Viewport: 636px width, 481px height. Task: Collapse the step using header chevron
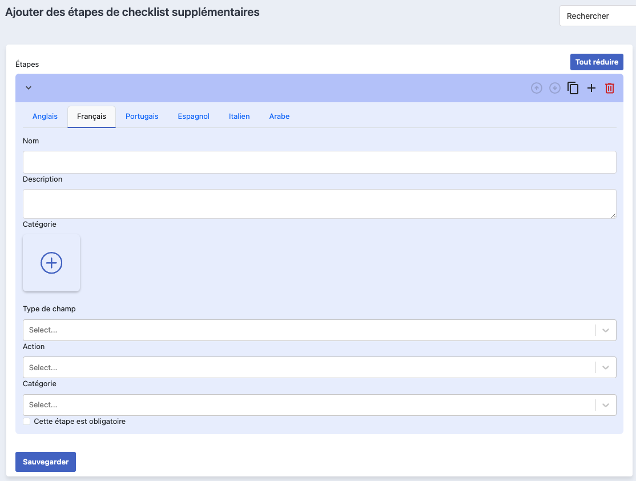(x=29, y=87)
